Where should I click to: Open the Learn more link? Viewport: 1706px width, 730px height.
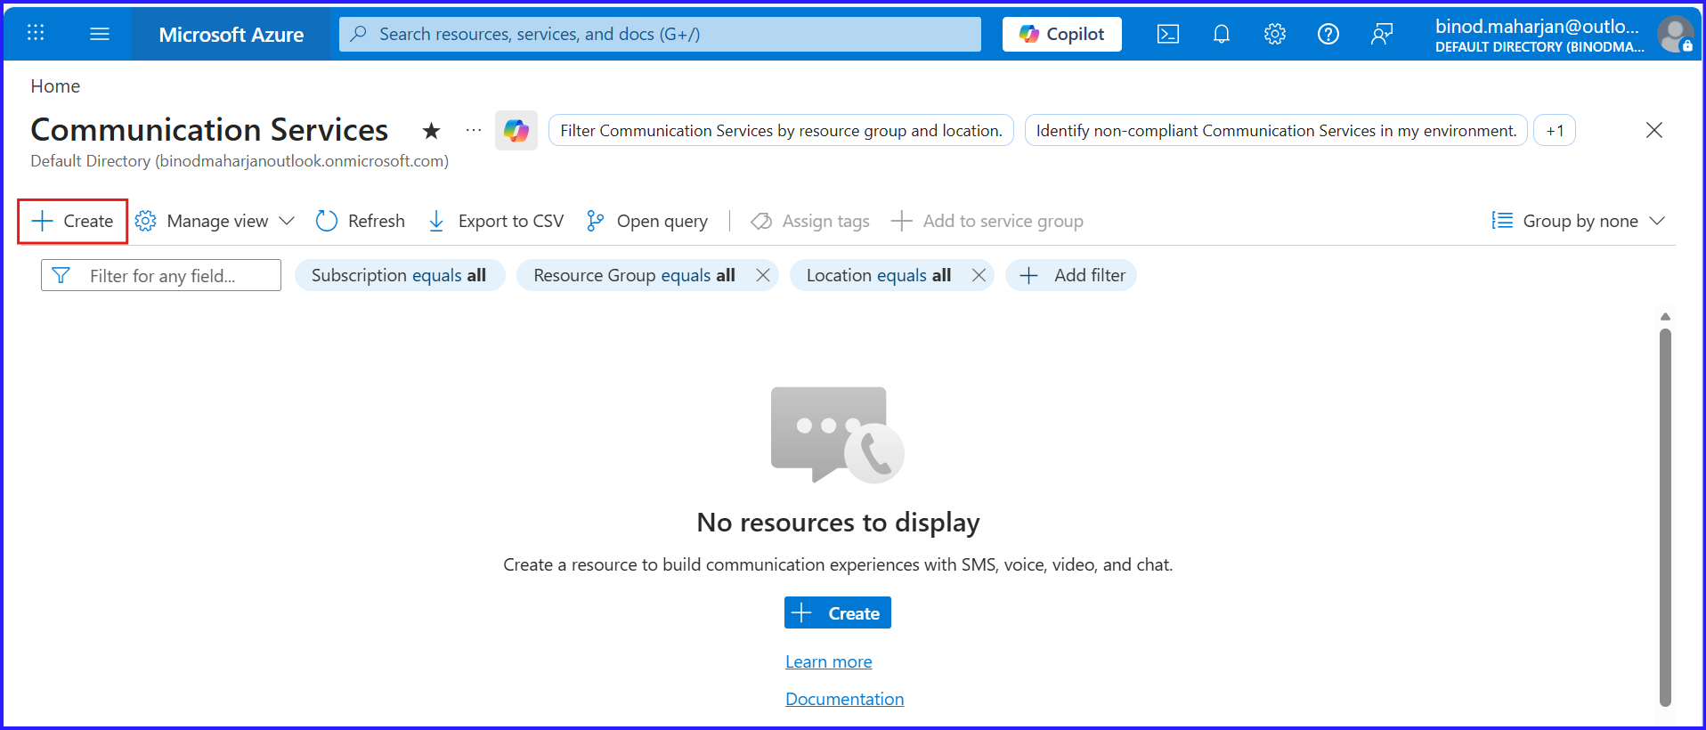829,661
